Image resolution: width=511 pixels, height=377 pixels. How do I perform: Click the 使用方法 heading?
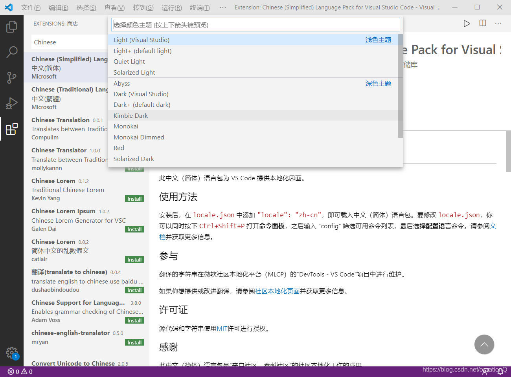point(178,197)
